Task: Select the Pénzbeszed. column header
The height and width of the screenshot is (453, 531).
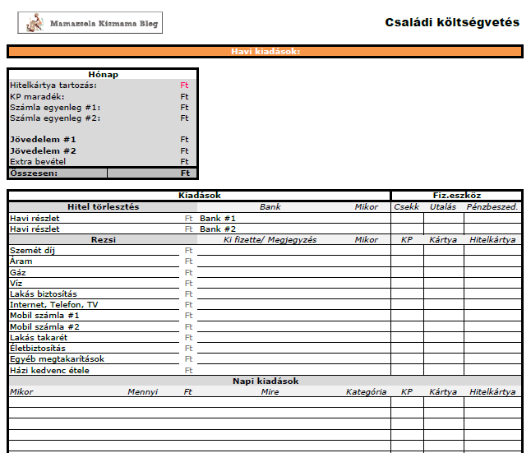Action: (492, 207)
